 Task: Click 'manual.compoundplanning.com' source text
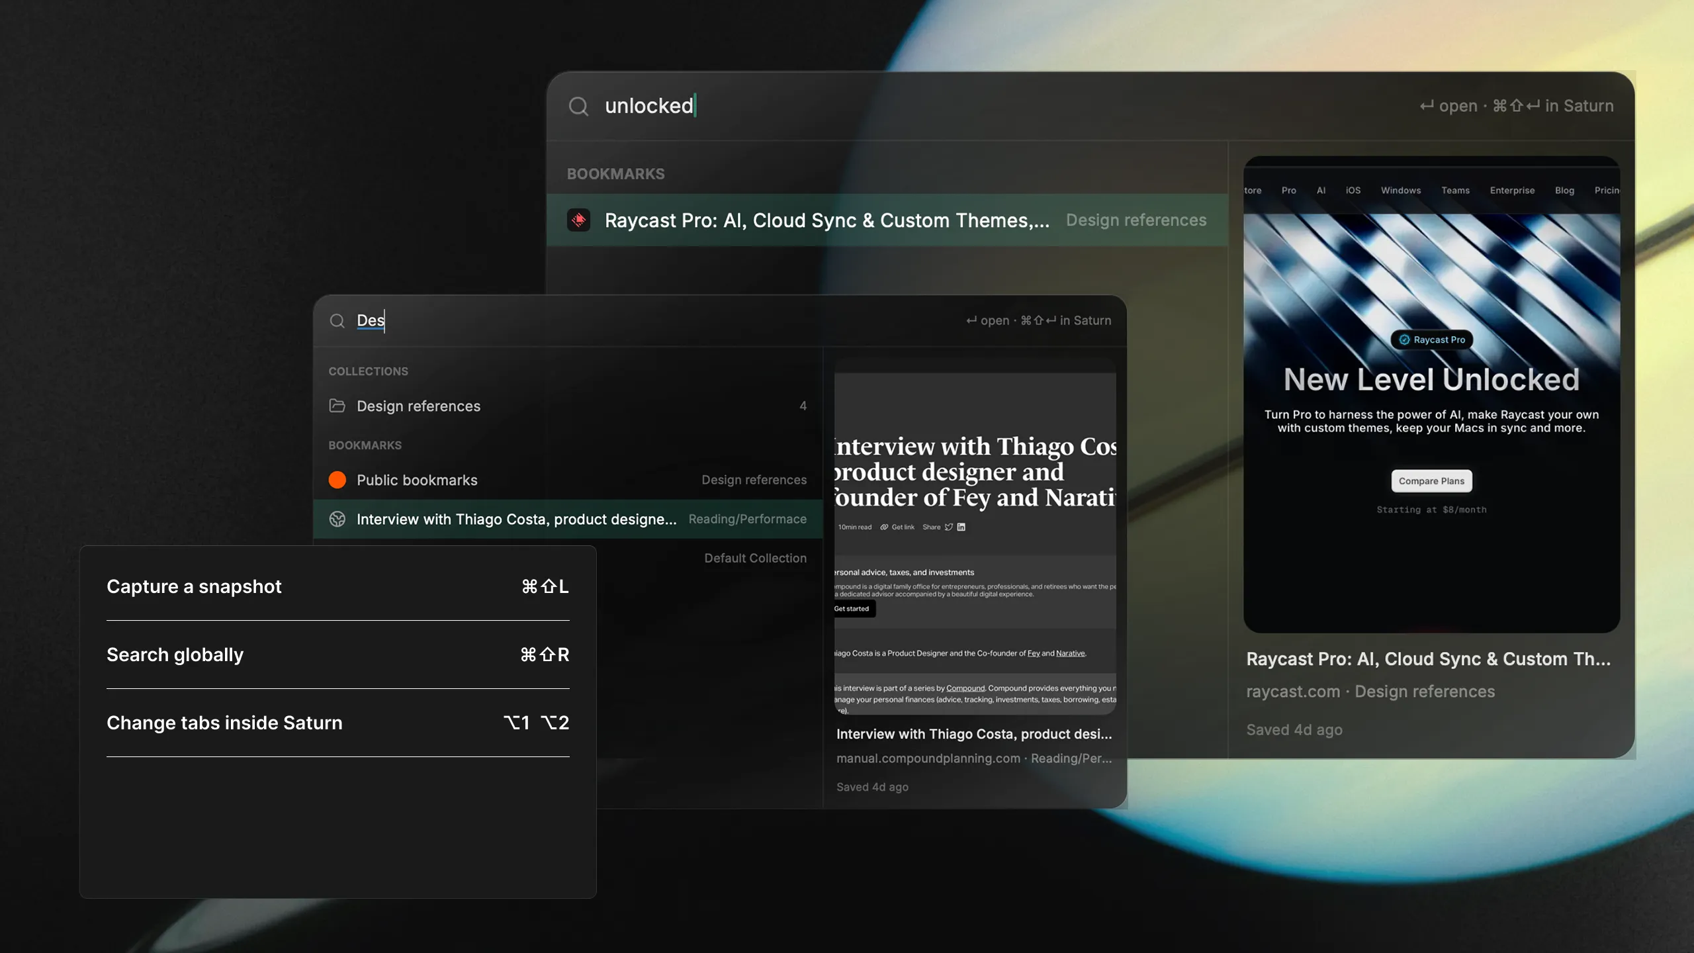(928, 758)
